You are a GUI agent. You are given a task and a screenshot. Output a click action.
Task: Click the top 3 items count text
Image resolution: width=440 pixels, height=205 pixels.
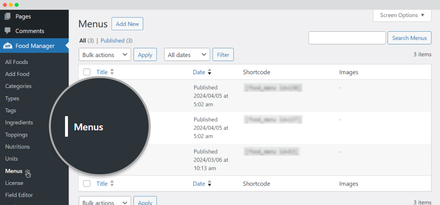[x=422, y=54]
